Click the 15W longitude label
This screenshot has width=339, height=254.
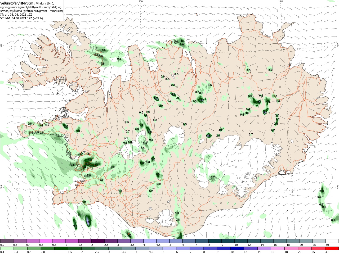pos(280,1)
